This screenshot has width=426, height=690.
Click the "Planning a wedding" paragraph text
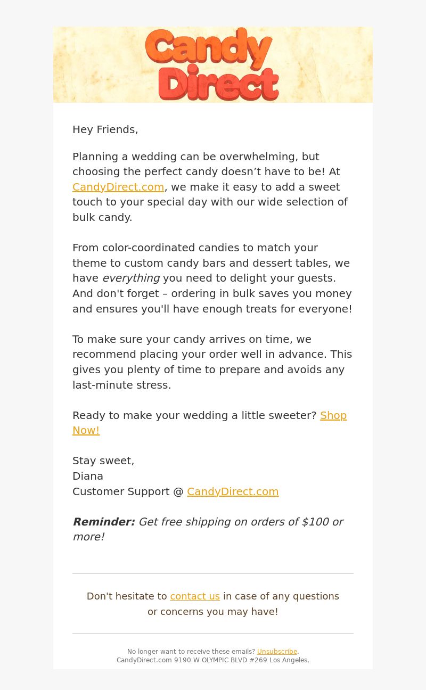pyautogui.click(x=195, y=157)
